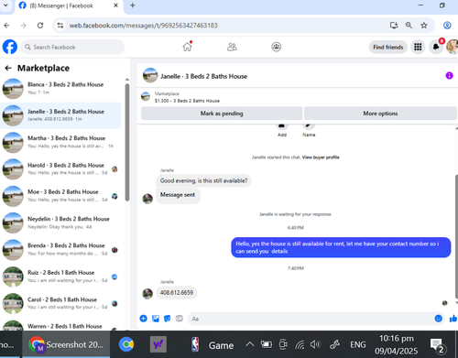
Task: Send a thumbs-up like
Action: 453,319
